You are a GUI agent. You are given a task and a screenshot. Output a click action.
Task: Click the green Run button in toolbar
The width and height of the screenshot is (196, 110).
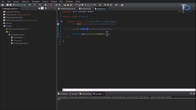click(30, 5)
